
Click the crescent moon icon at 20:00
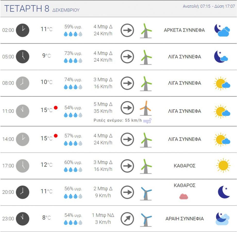tap(224, 192)
